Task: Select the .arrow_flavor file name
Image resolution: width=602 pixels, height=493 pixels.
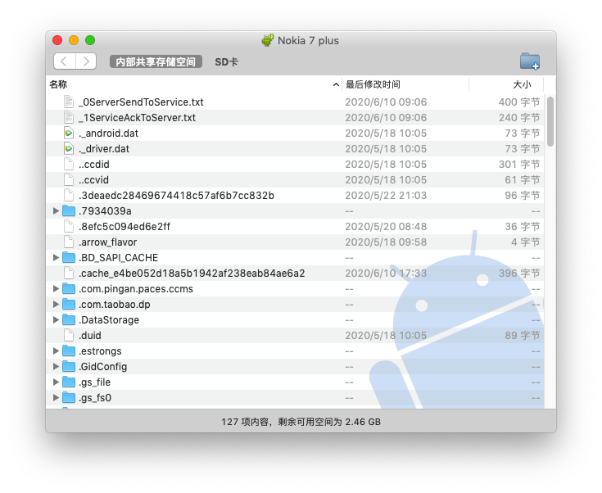Action: [108, 242]
